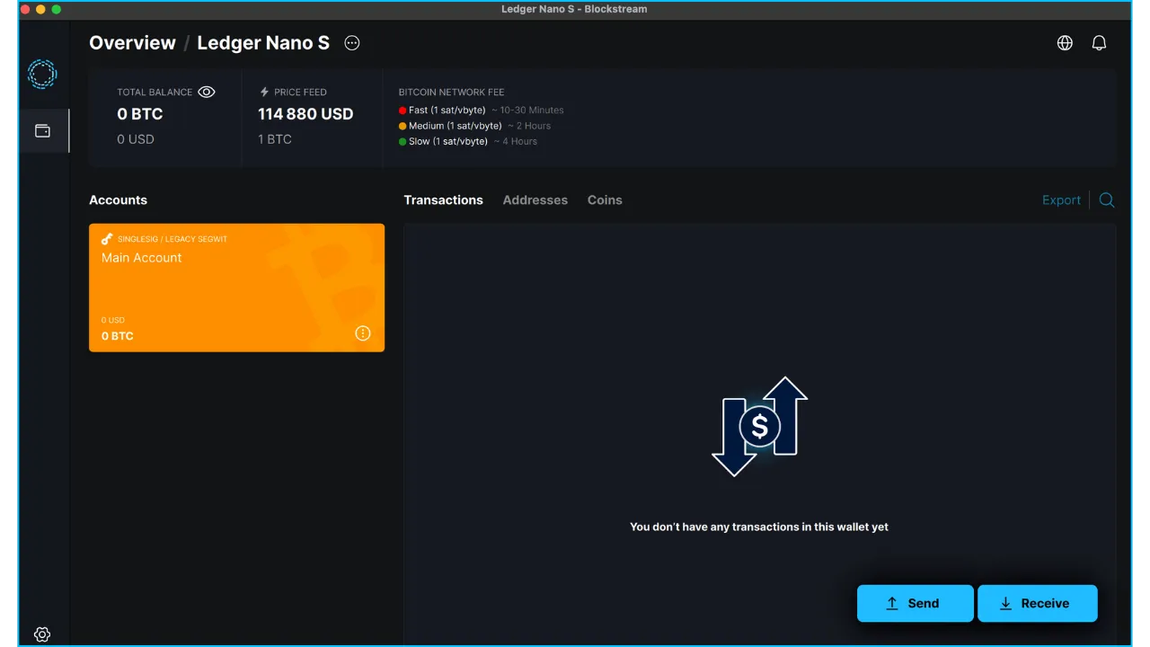1150x647 pixels.
Task: Click the lightning Price Feed icon
Action: (x=264, y=92)
